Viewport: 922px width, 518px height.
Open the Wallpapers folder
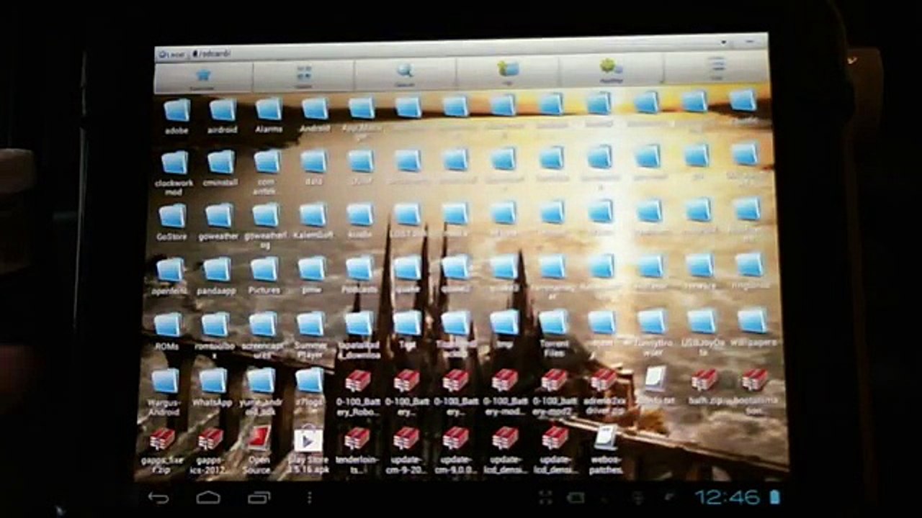coord(752,328)
